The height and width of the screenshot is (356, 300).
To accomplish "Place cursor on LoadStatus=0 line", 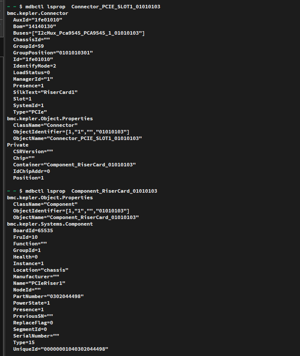I will pos(32,72).
